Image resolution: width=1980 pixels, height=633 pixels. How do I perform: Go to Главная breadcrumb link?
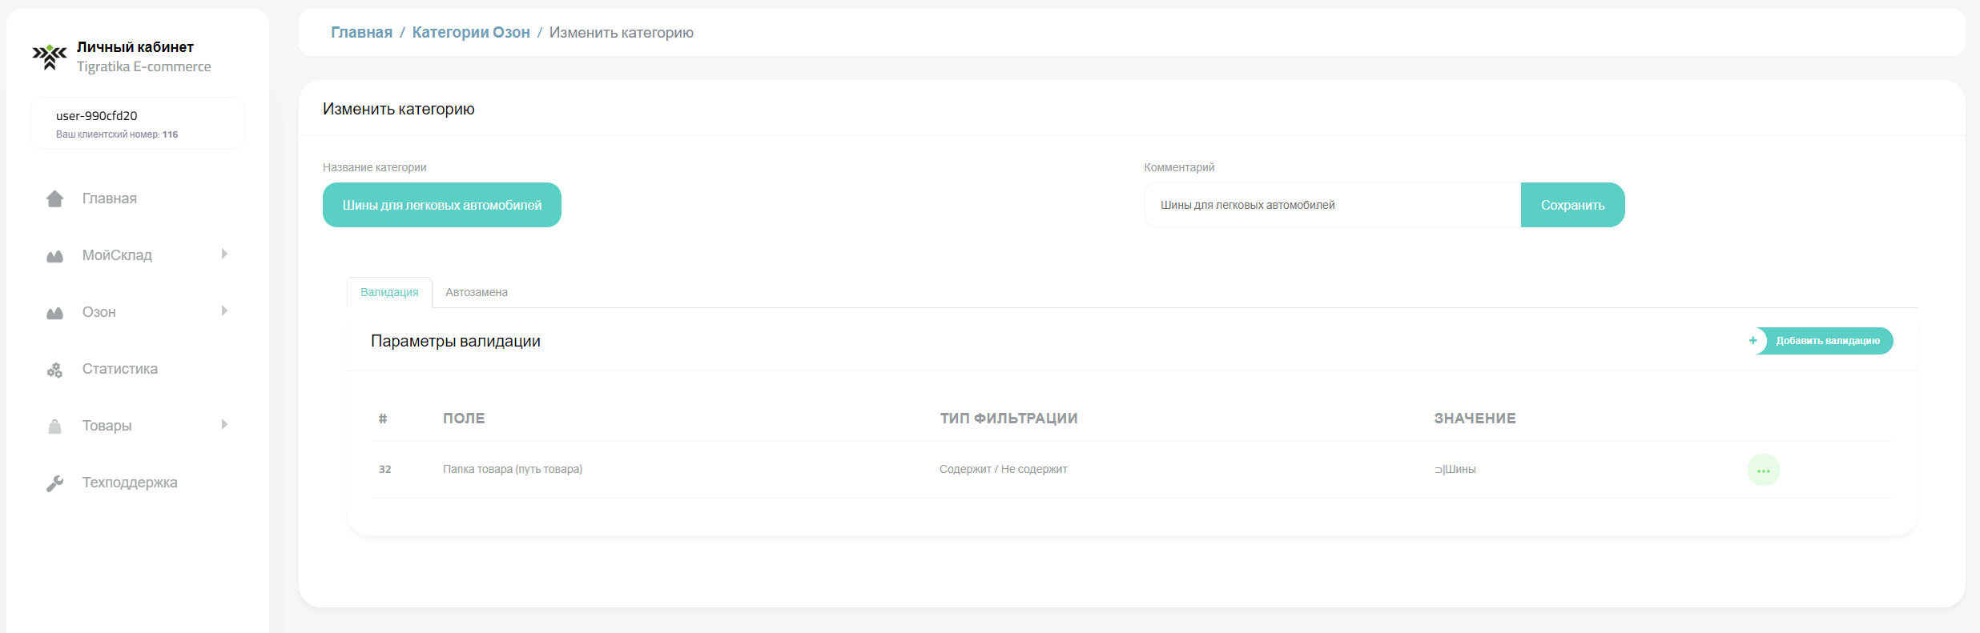(361, 33)
